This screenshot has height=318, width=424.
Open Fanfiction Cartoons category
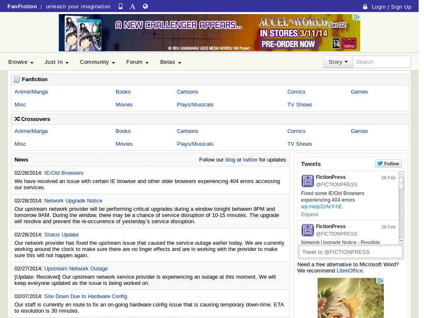click(188, 92)
